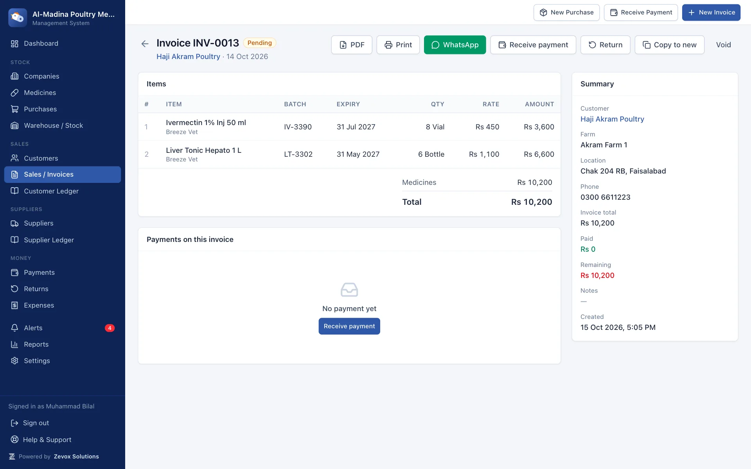Click the Expenses receipt icon

point(14,305)
